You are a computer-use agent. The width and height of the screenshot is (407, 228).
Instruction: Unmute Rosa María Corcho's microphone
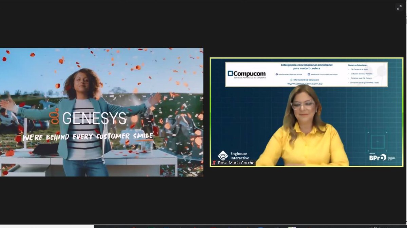[213, 162]
